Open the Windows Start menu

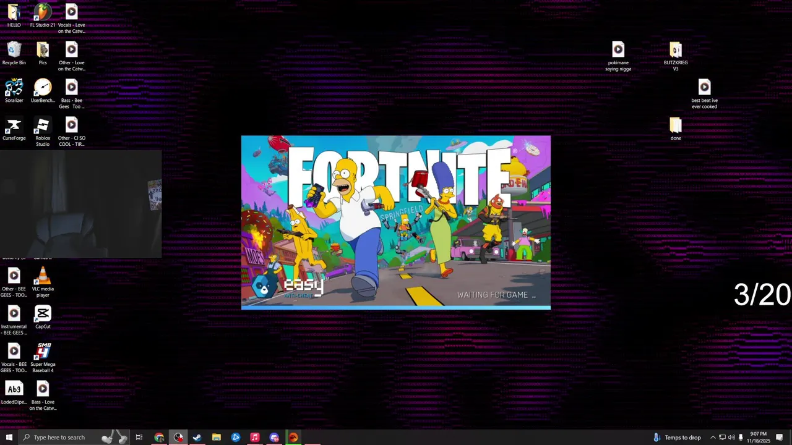tap(9, 438)
